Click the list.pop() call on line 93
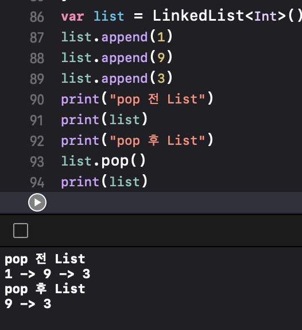The height and width of the screenshot is (330, 302). 103,161
